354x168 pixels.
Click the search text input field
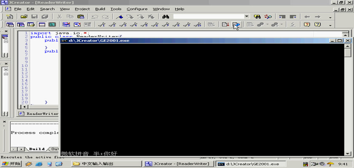point(209,17)
